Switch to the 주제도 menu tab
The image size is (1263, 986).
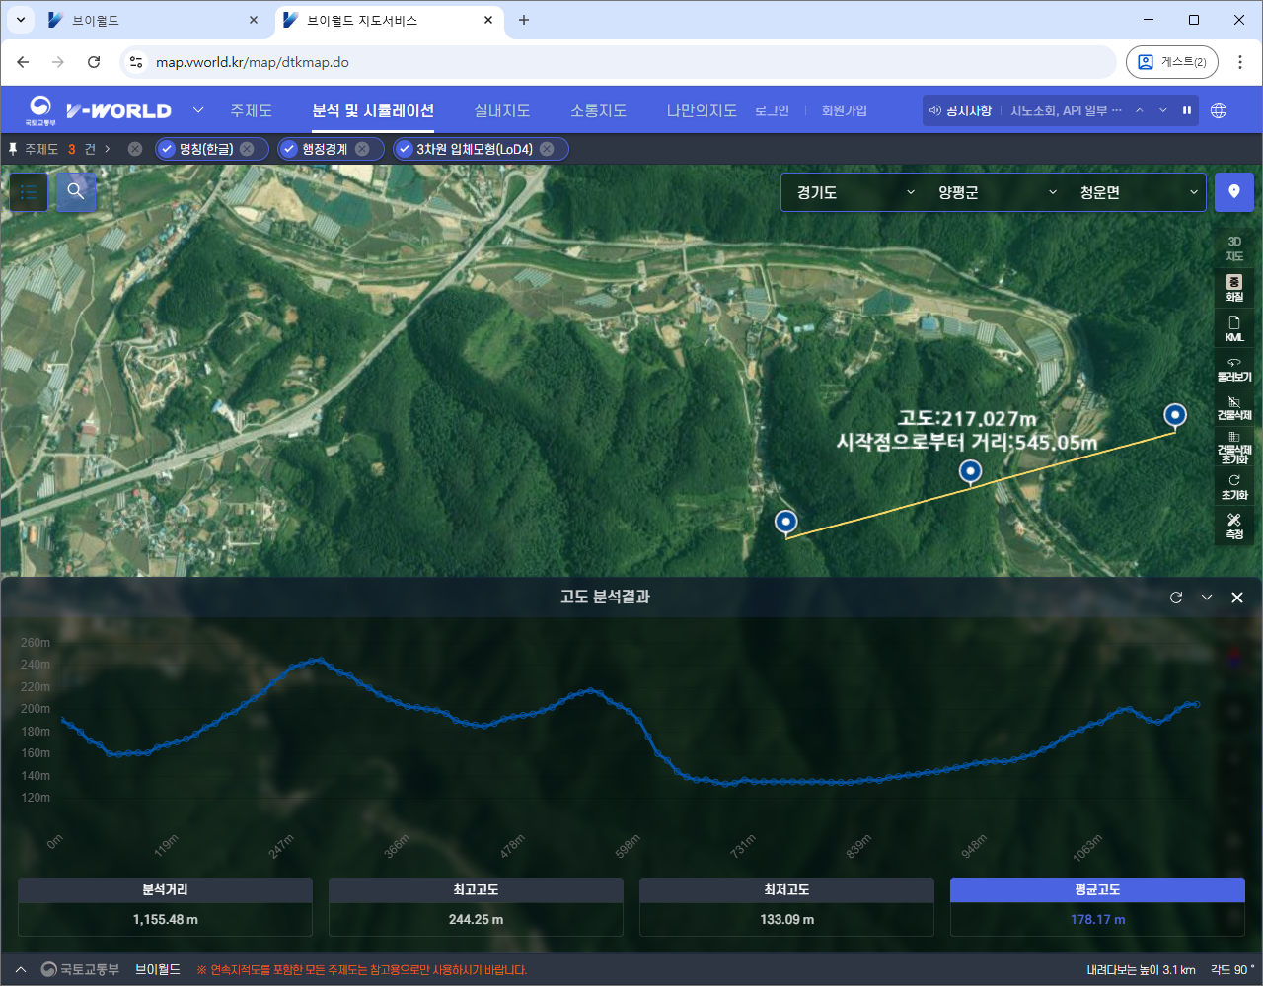pyautogui.click(x=251, y=110)
